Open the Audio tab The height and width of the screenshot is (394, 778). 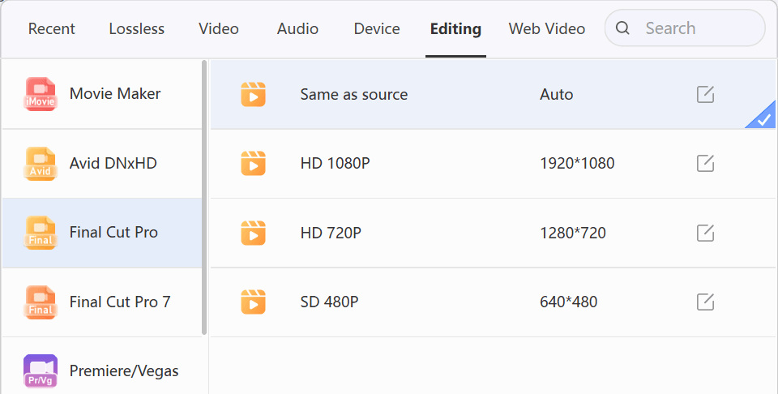[297, 29]
